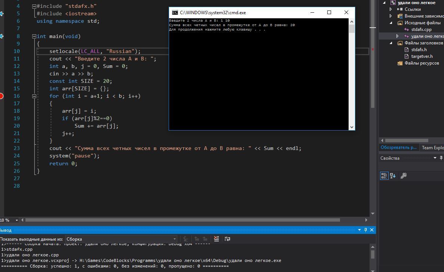Click the editor horizontal scrollbar right arrow
Viewport: 444px width, 272px height.
click(x=366, y=220)
